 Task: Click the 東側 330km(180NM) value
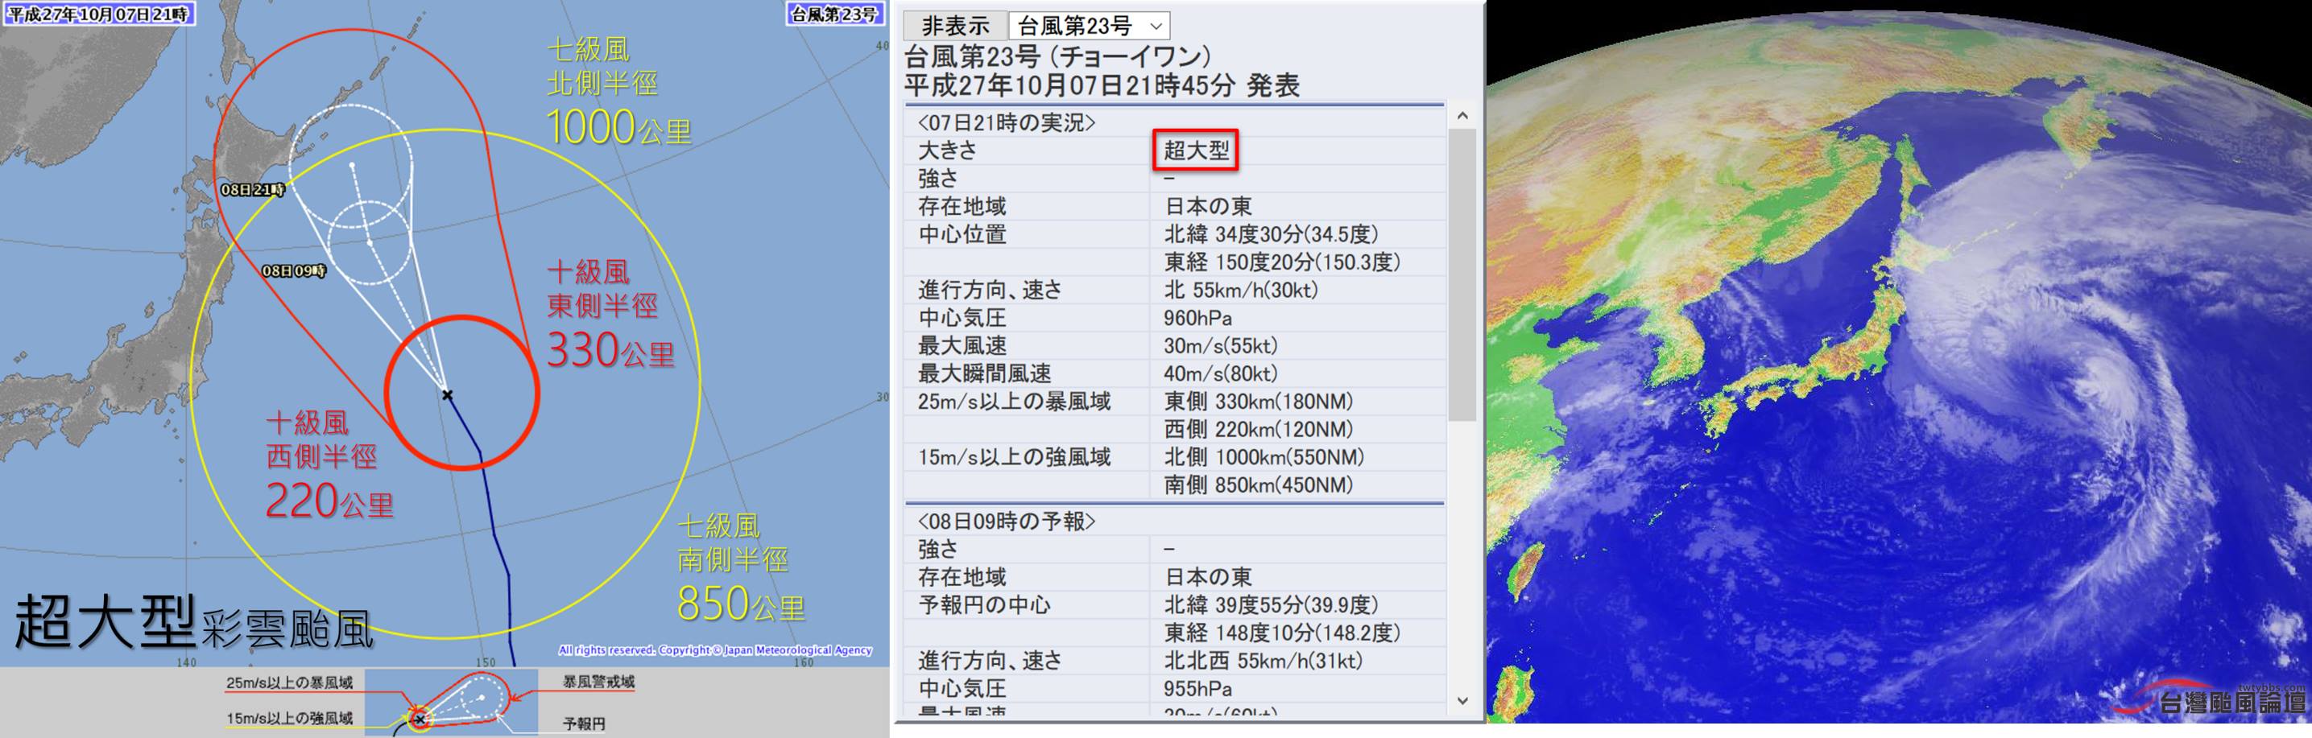coord(1259,401)
